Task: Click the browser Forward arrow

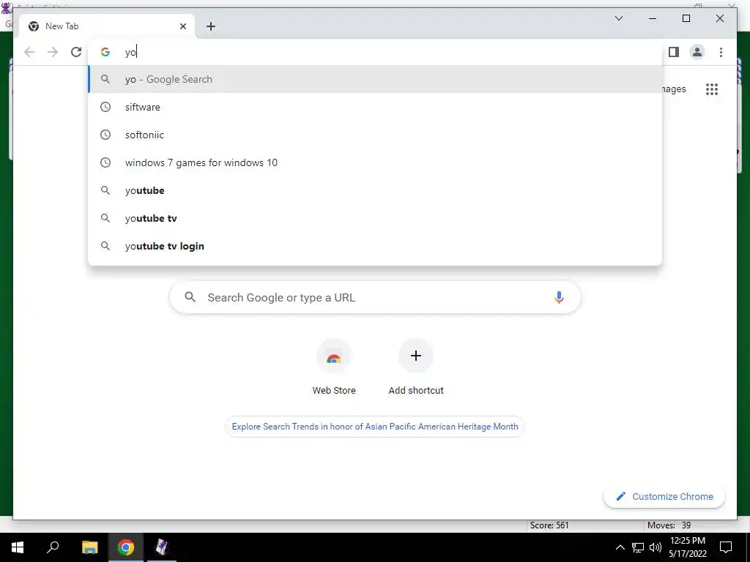Action: pos(53,52)
